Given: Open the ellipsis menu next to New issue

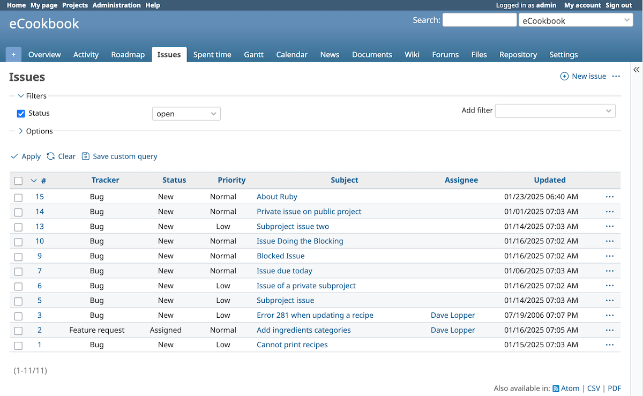Looking at the screenshot, I should 615,76.
